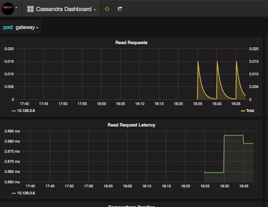The width and height of the screenshot is (268, 207).
Task: Expand the caret next to the Apigee logo
Action: [17, 7]
